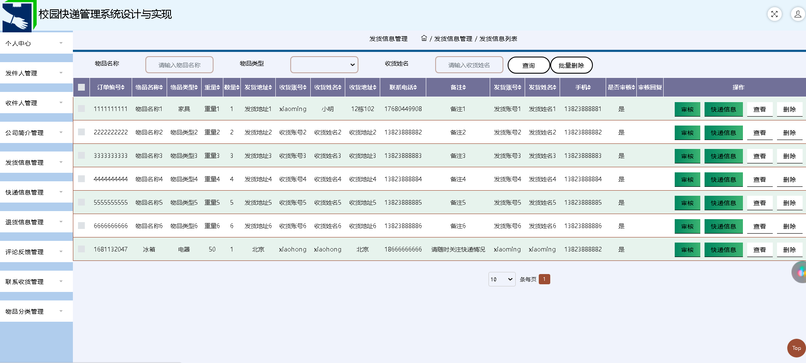Toggle the select-all header checkbox
806x363 pixels.
[81, 87]
